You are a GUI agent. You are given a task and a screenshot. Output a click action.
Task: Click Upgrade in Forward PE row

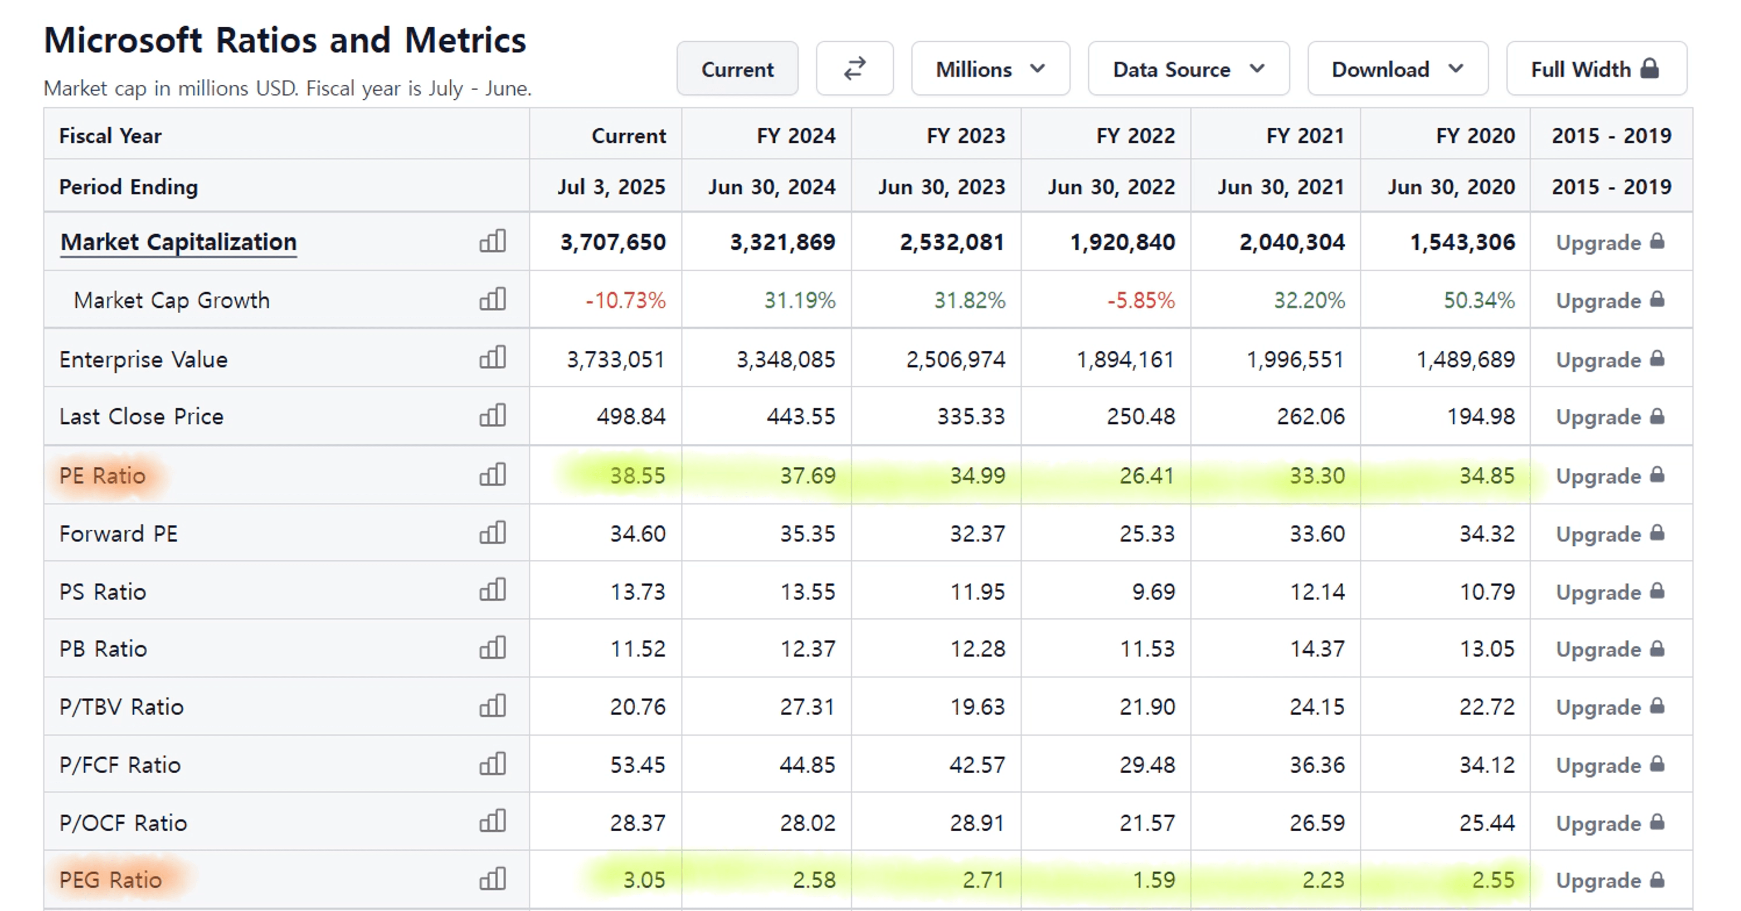pos(1610,534)
